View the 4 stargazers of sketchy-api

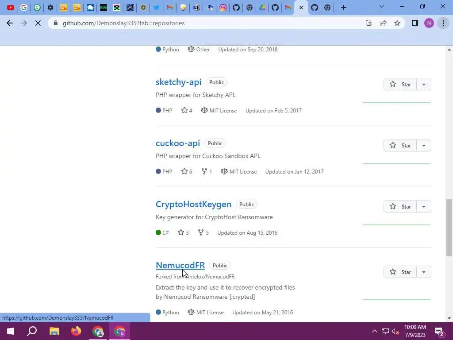(187, 110)
